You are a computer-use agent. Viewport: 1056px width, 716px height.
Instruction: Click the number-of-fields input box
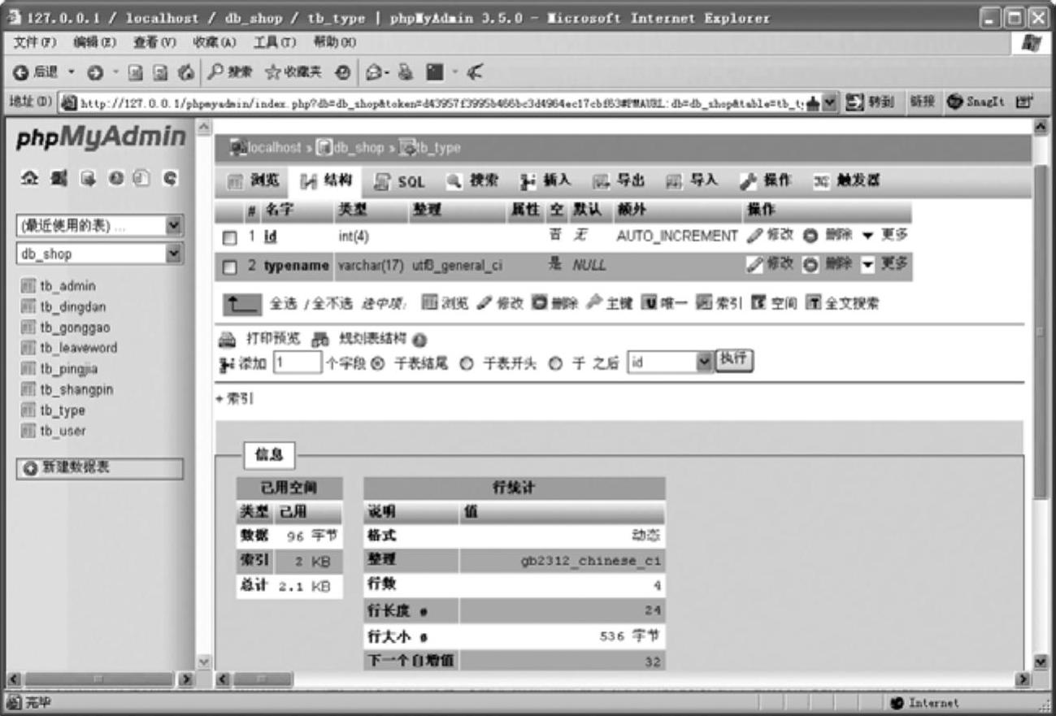coord(297,362)
